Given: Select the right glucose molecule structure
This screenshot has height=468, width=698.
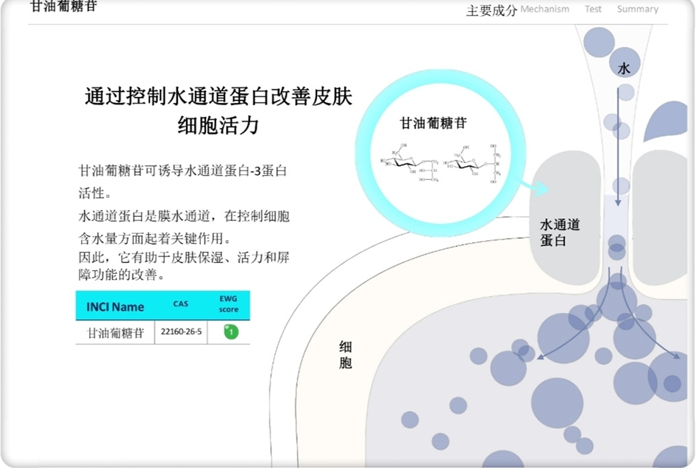Looking at the screenshot, I should (x=468, y=163).
